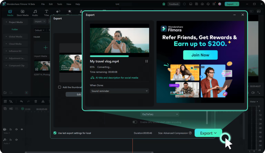Click the gift box icon in title bar
The width and height of the screenshot is (265, 153).
click(x=164, y=4)
